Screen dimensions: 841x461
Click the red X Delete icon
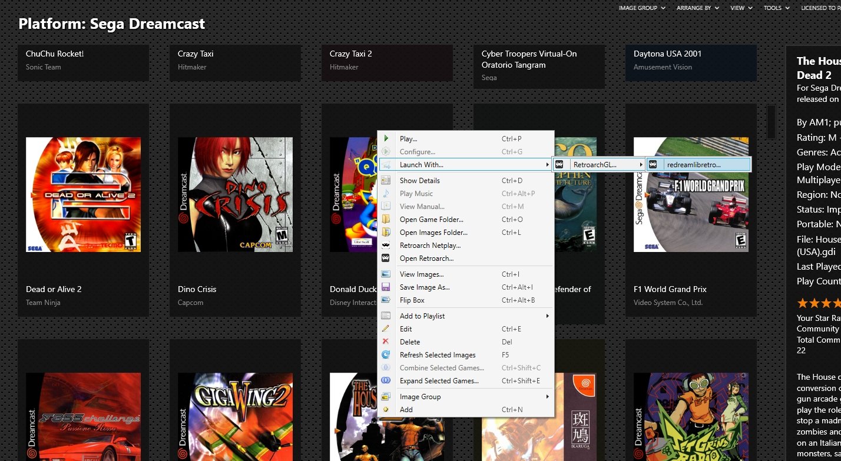click(x=386, y=341)
